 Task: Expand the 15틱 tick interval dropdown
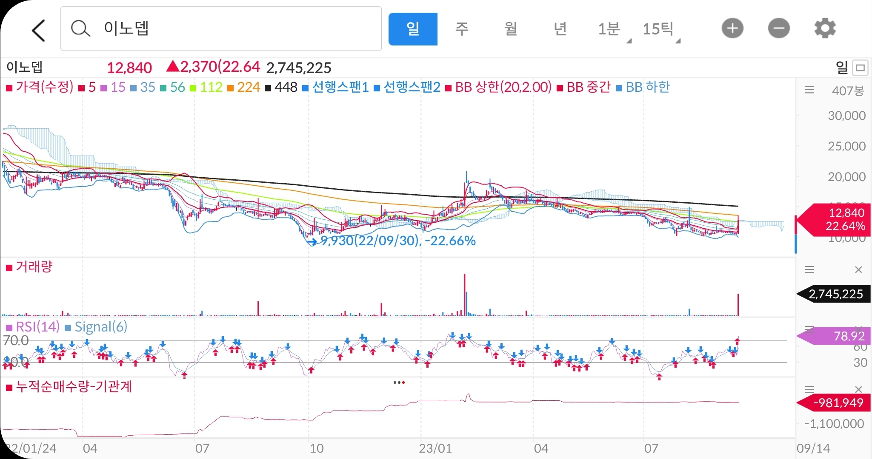tap(661, 30)
